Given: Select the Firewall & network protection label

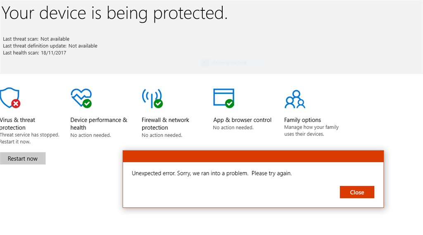Looking at the screenshot, I should coord(165,124).
